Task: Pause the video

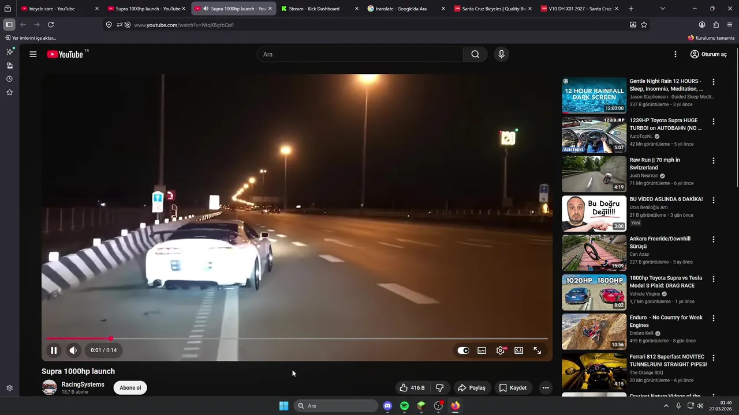Action: [54, 350]
